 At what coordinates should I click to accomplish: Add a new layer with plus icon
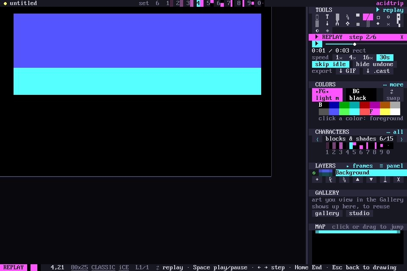click(x=317, y=180)
